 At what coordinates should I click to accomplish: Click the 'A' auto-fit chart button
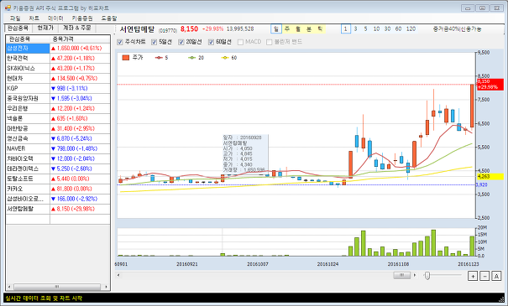[496, 276]
